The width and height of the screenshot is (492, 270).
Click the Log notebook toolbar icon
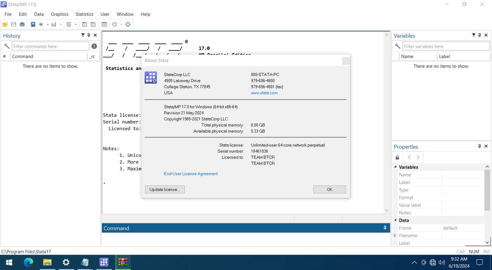33,25
